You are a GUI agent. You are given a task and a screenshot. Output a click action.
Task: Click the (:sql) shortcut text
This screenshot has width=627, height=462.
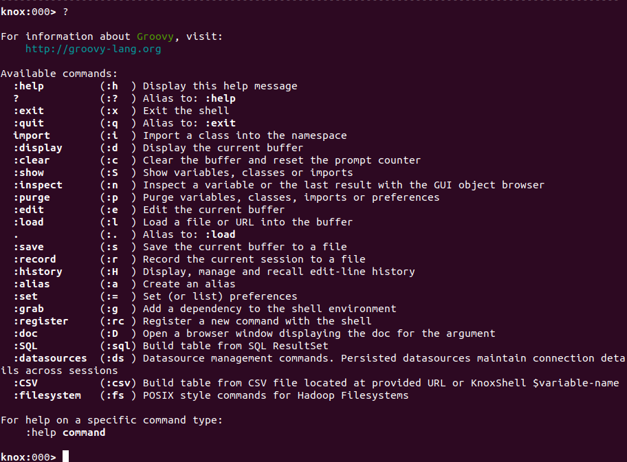[118, 346]
